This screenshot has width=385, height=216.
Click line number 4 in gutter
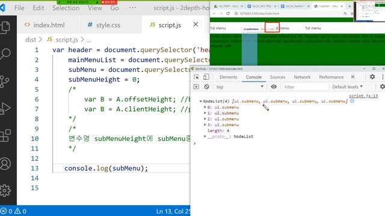click(x=37, y=79)
